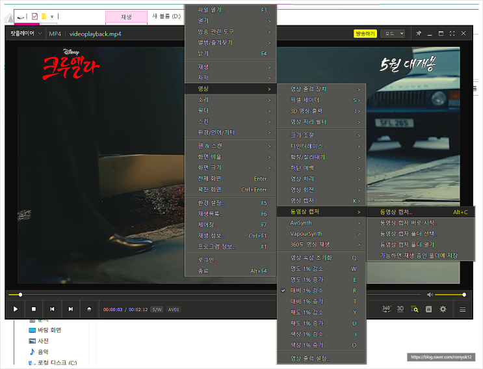Switch player to fullscreen icon
Viewport: 483px width, 369px height.
[x=452, y=33]
